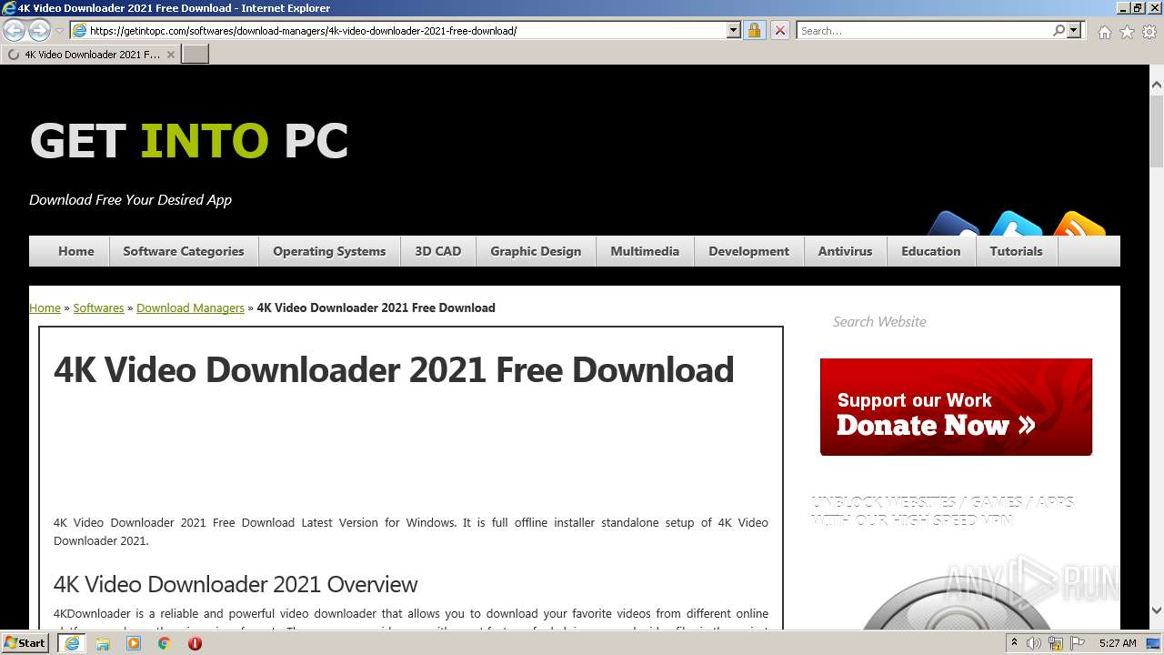Viewport: 1164px width, 655px height.
Task: Open the Graphic Design menu item
Action: pos(536,251)
